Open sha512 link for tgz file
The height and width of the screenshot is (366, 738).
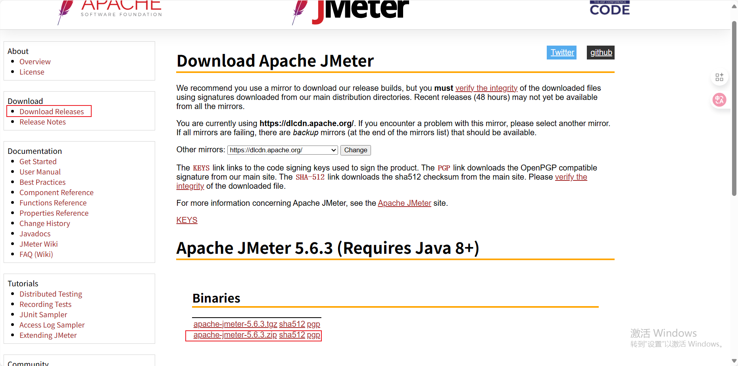pos(292,324)
